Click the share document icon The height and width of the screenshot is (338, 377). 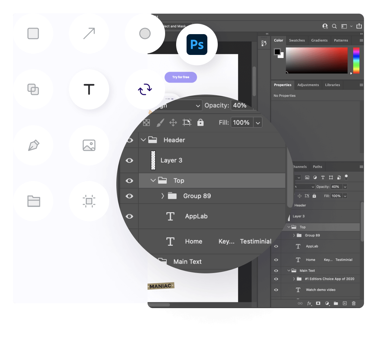coord(359,26)
